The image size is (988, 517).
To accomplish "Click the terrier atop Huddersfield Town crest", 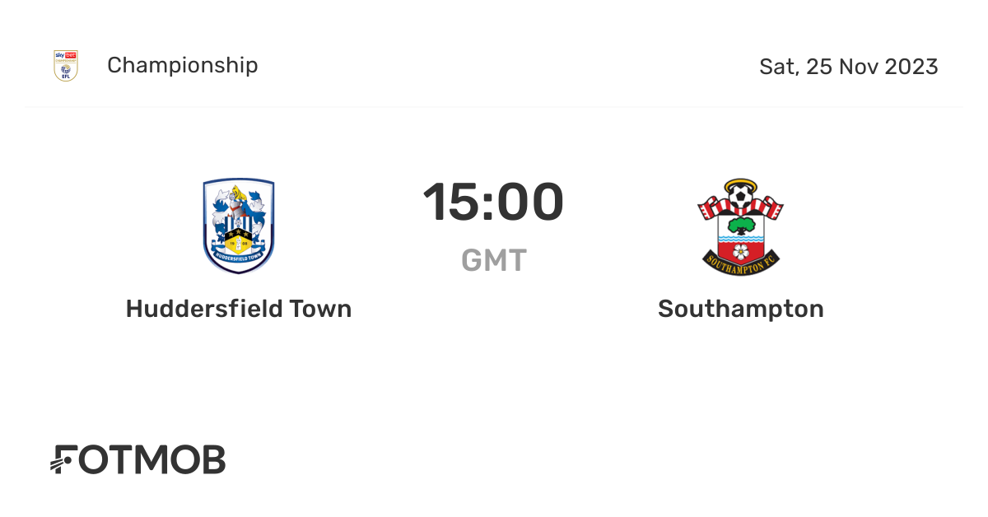I will click(238, 198).
